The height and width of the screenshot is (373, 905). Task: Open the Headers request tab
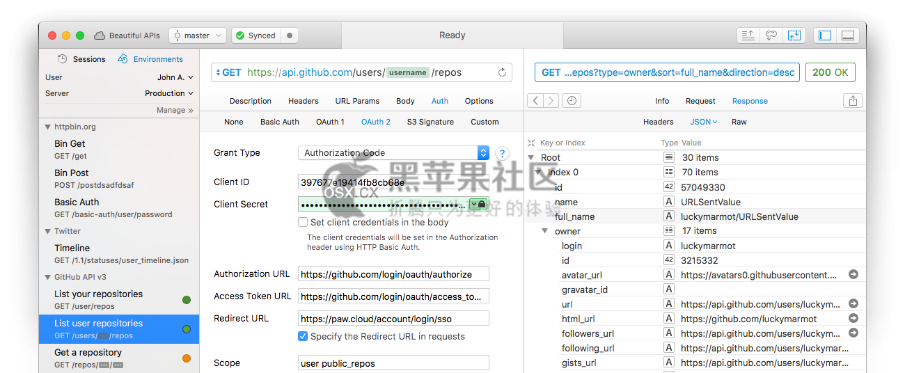coord(304,101)
